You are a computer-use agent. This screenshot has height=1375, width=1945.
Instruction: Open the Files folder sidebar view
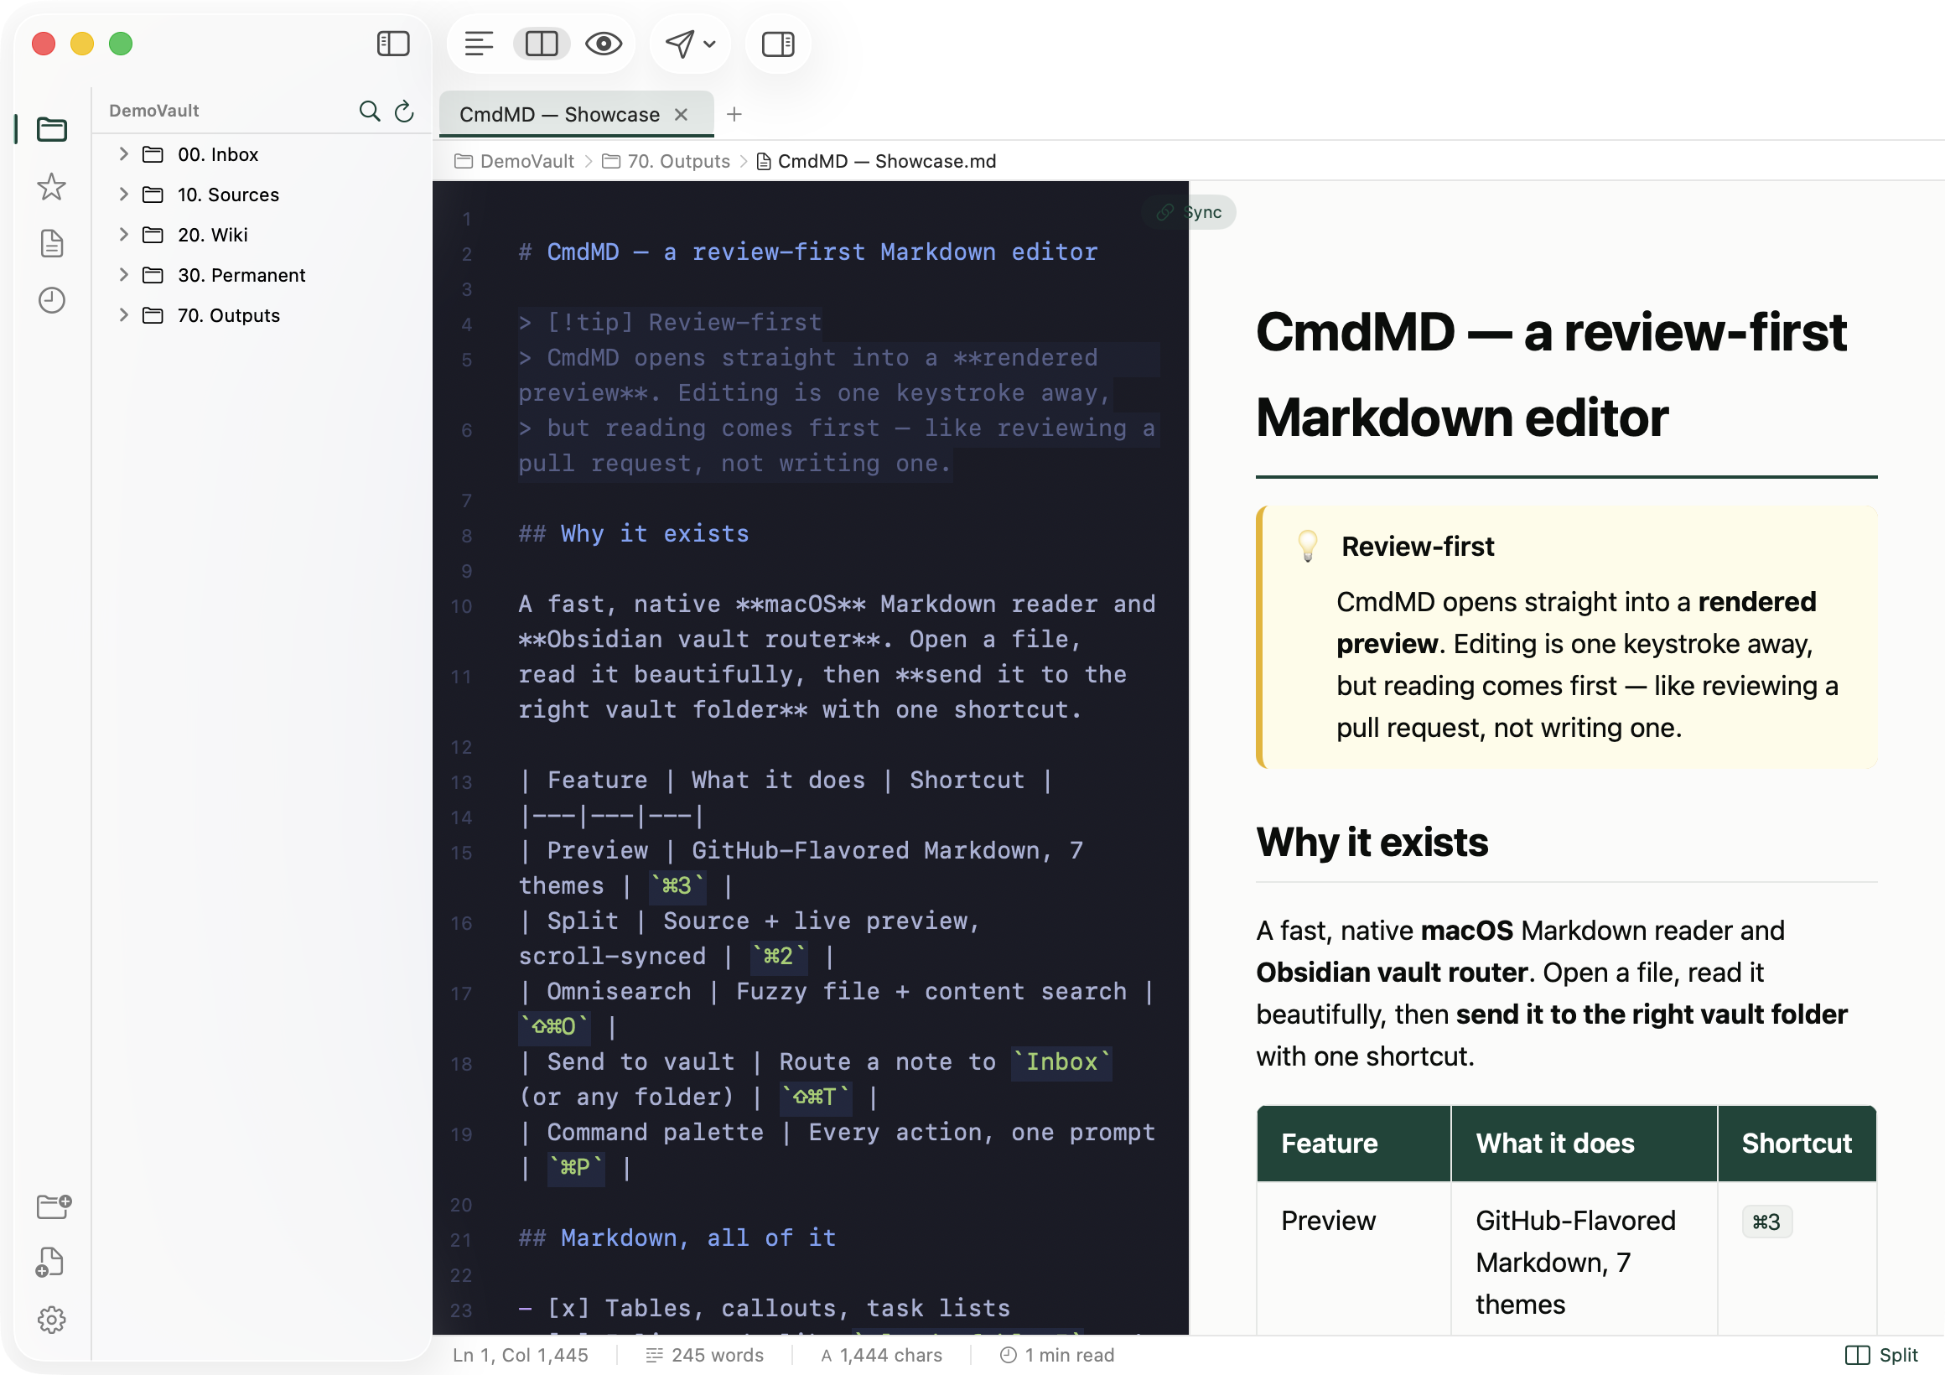tap(52, 130)
